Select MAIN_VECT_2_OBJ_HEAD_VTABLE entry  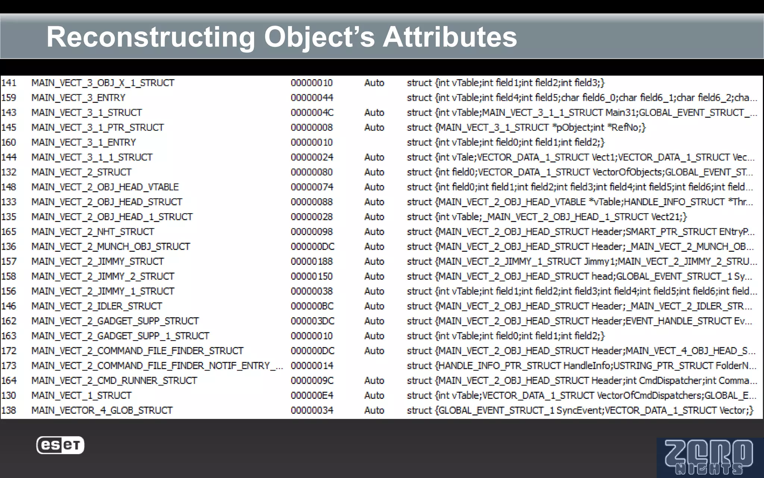(381, 187)
